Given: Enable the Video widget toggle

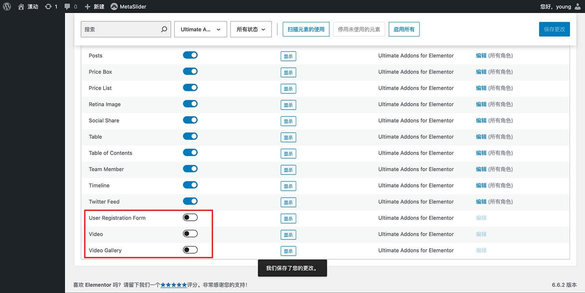Looking at the screenshot, I should coord(190,234).
